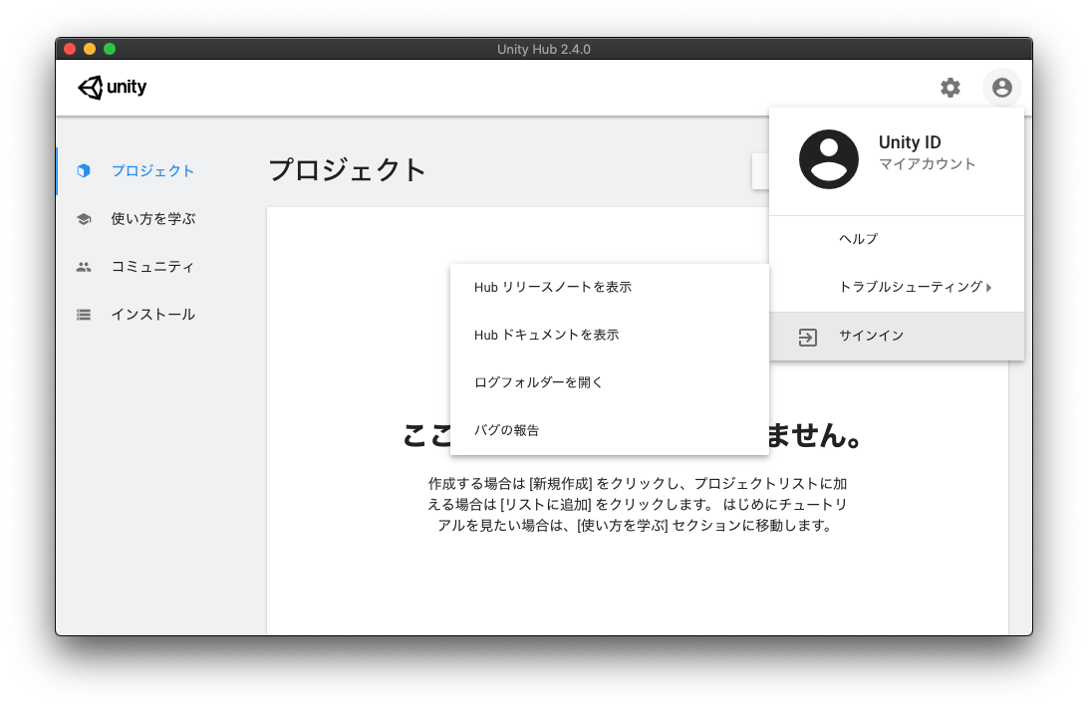
Task: Click the people icon beside コミュニティ
Action: [x=84, y=267]
